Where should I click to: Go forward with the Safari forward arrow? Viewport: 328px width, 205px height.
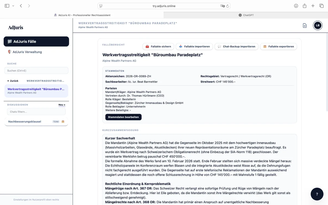tap(29, 6)
